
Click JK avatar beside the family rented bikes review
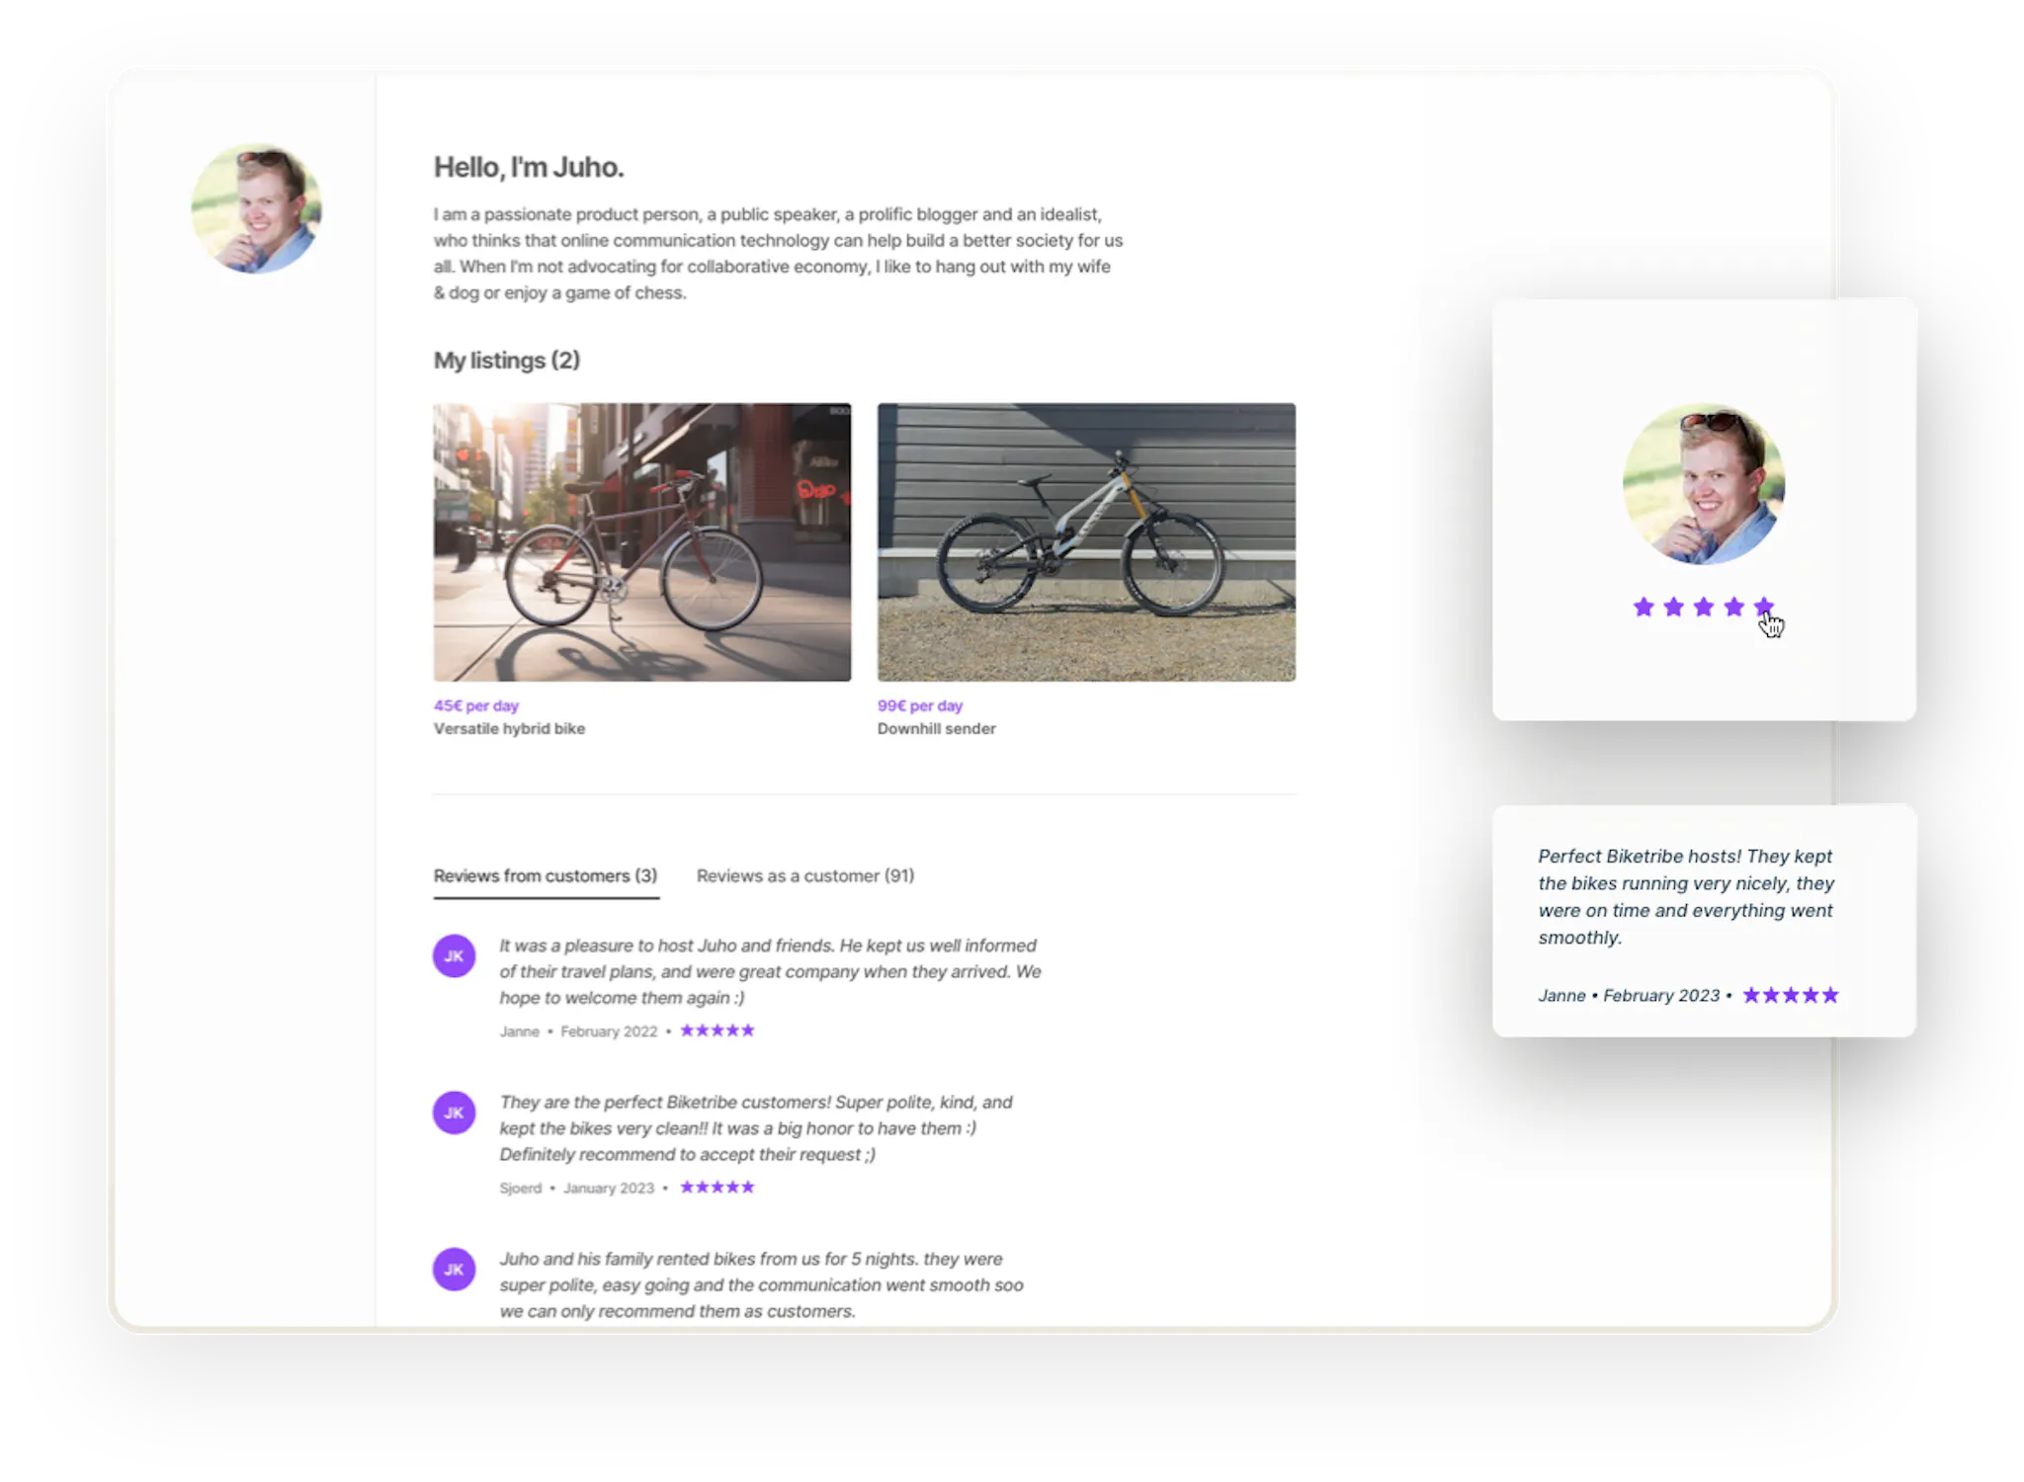(x=454, y=1270)
